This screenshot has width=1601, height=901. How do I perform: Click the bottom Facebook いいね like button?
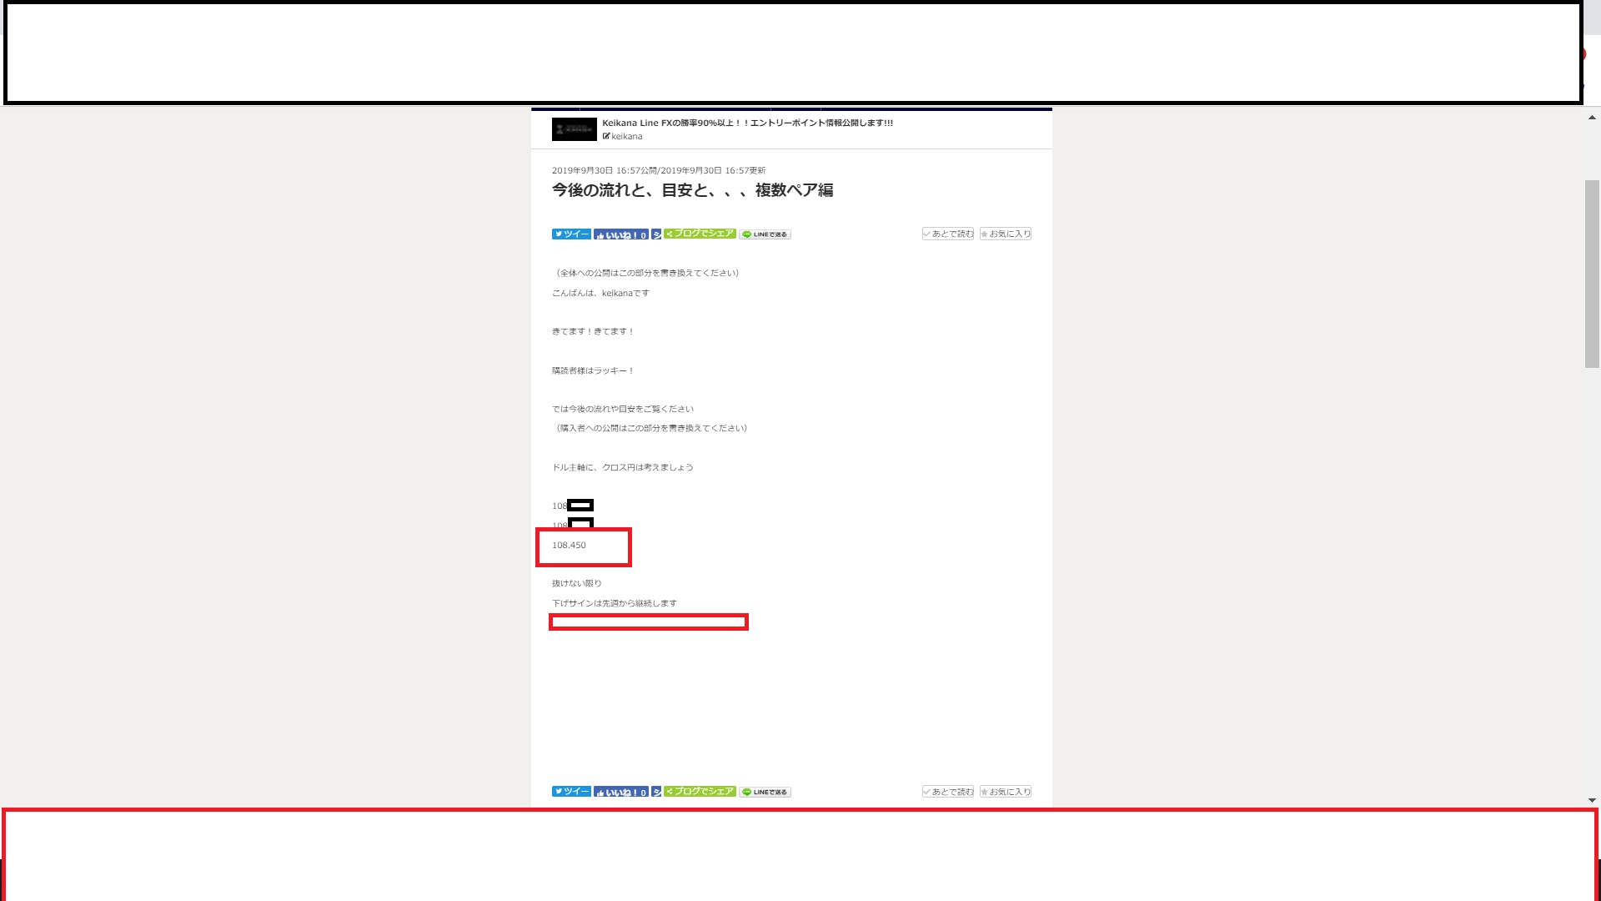[621, 792]
